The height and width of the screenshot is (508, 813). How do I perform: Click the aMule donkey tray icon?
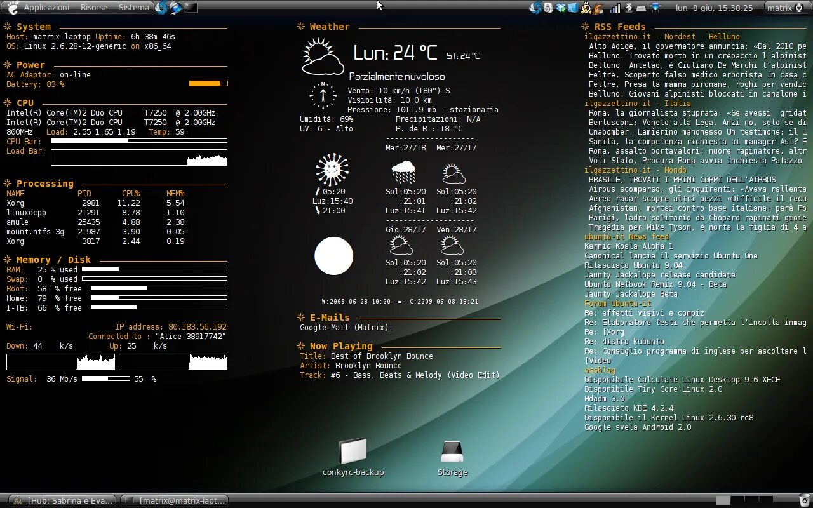pos(597,8)
